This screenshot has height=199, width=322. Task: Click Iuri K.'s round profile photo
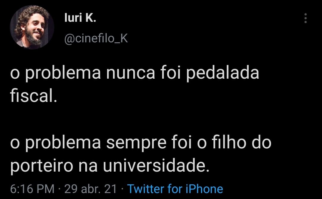click(x=32, y=27)
